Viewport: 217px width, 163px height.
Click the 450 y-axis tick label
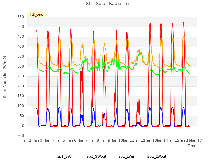21,37
